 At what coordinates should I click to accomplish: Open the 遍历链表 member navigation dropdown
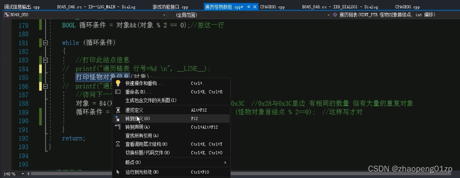coord(395,15)
